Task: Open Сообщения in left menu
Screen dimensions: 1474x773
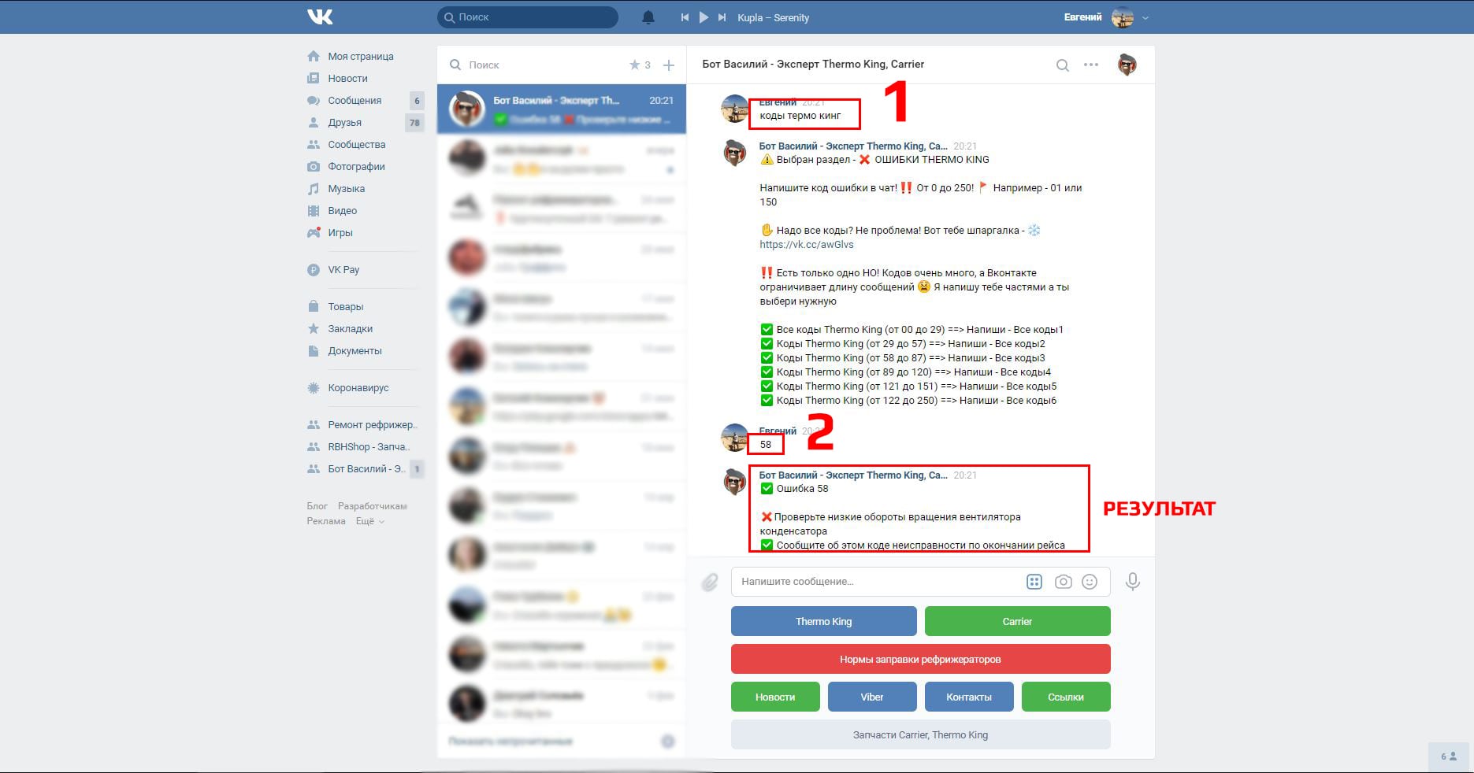Action: tap(355, 101)
